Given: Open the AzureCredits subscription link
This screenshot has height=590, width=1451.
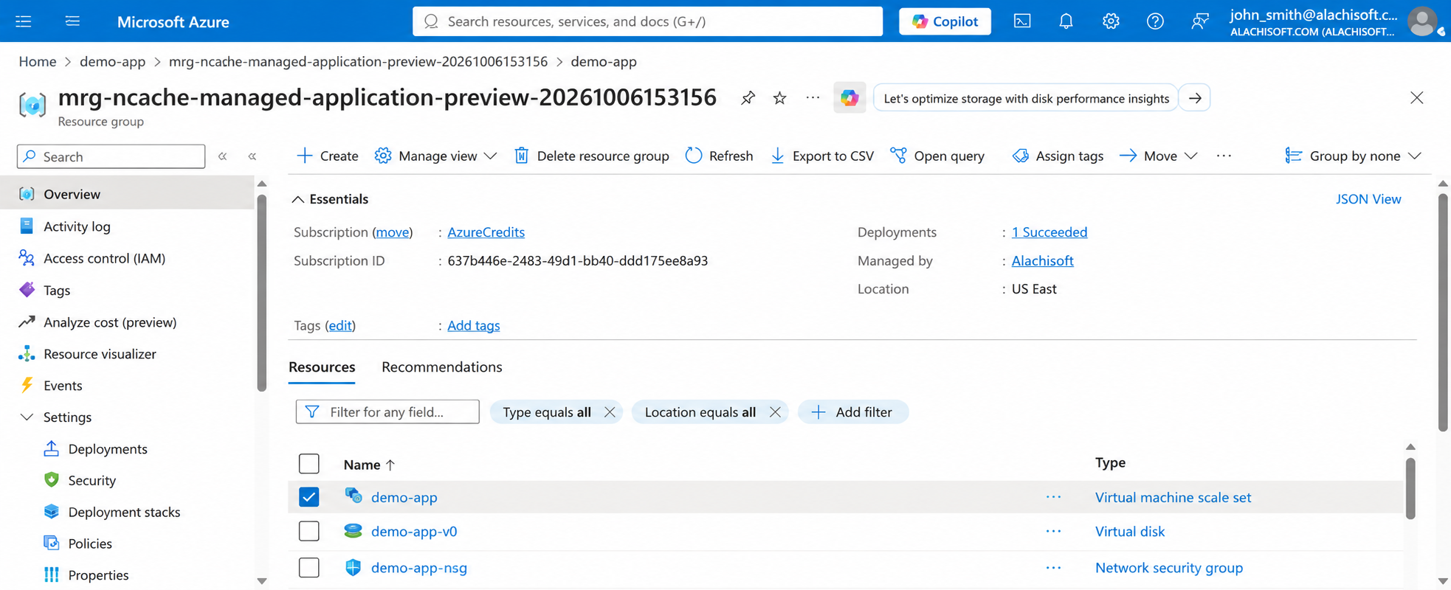Looking at the screenshot, I should click(486, 232).
